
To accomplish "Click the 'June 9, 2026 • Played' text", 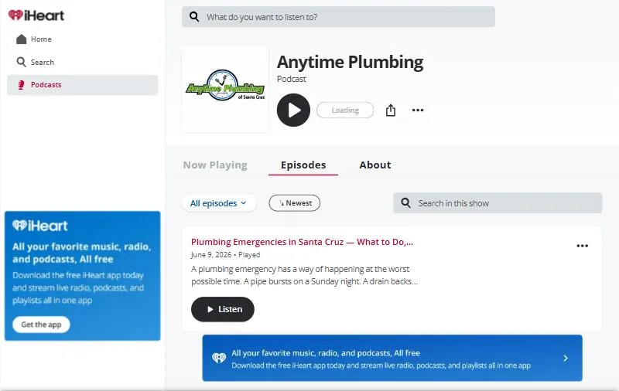I will pyautogui.click(x=225, y=255).
